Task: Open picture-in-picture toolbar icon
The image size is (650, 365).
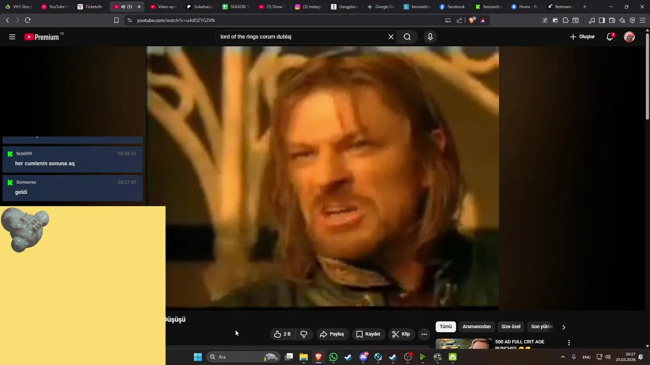Action: coord(555,20)
